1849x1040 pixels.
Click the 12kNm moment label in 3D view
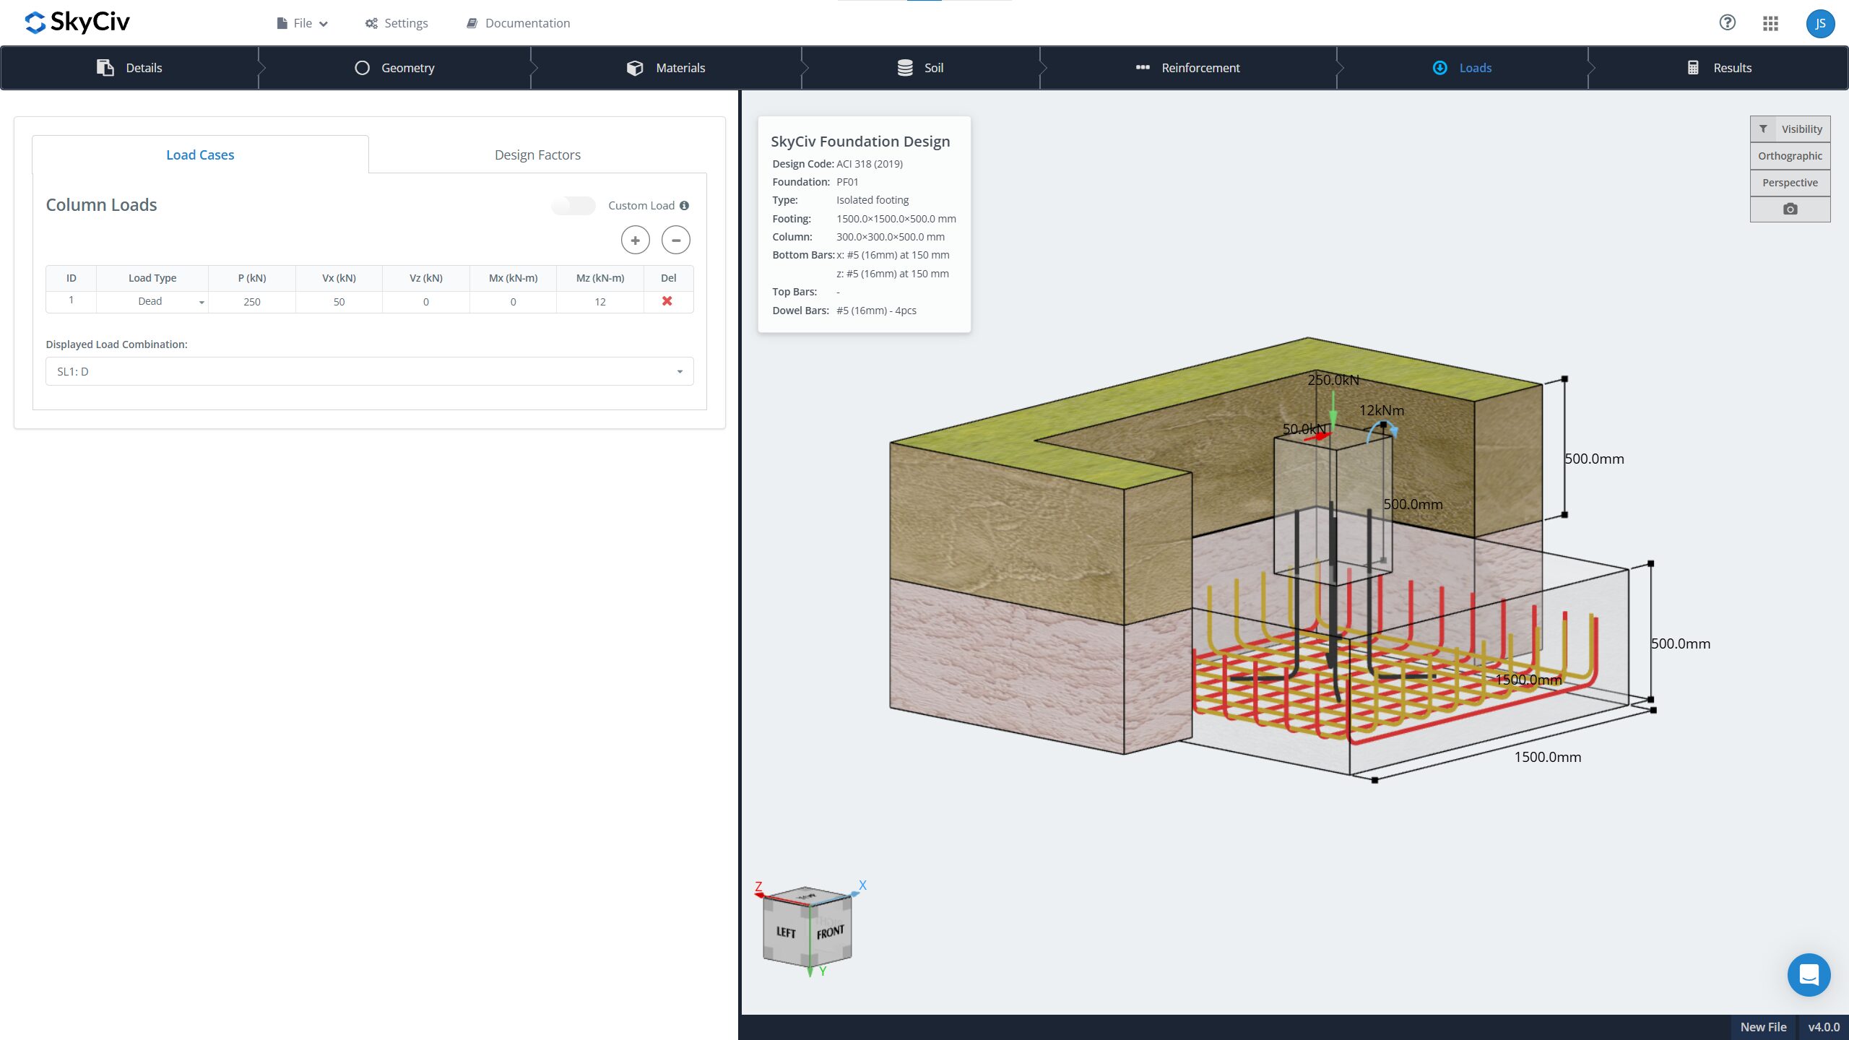pos(1382,410)
